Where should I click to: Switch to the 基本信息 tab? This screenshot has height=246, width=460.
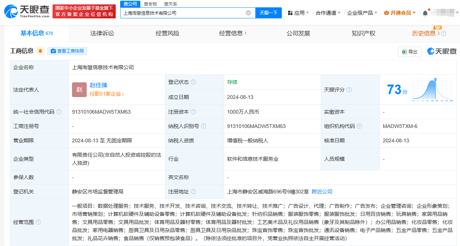coord(37,33)
